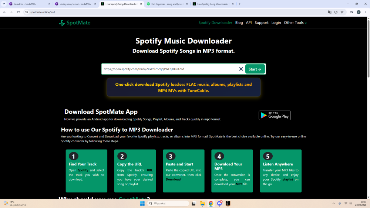Switch to the Hot Together Spotify tab

pyautogui.click(x=167, y=4)
